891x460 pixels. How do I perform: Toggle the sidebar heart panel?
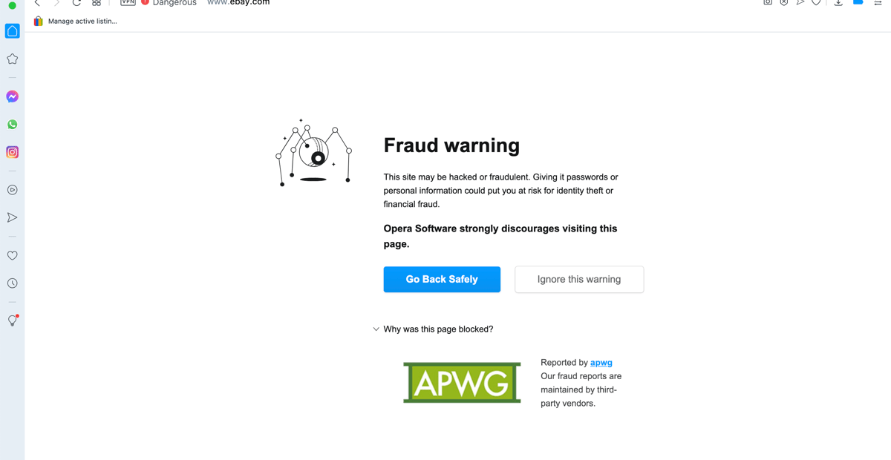pos(12,255)
